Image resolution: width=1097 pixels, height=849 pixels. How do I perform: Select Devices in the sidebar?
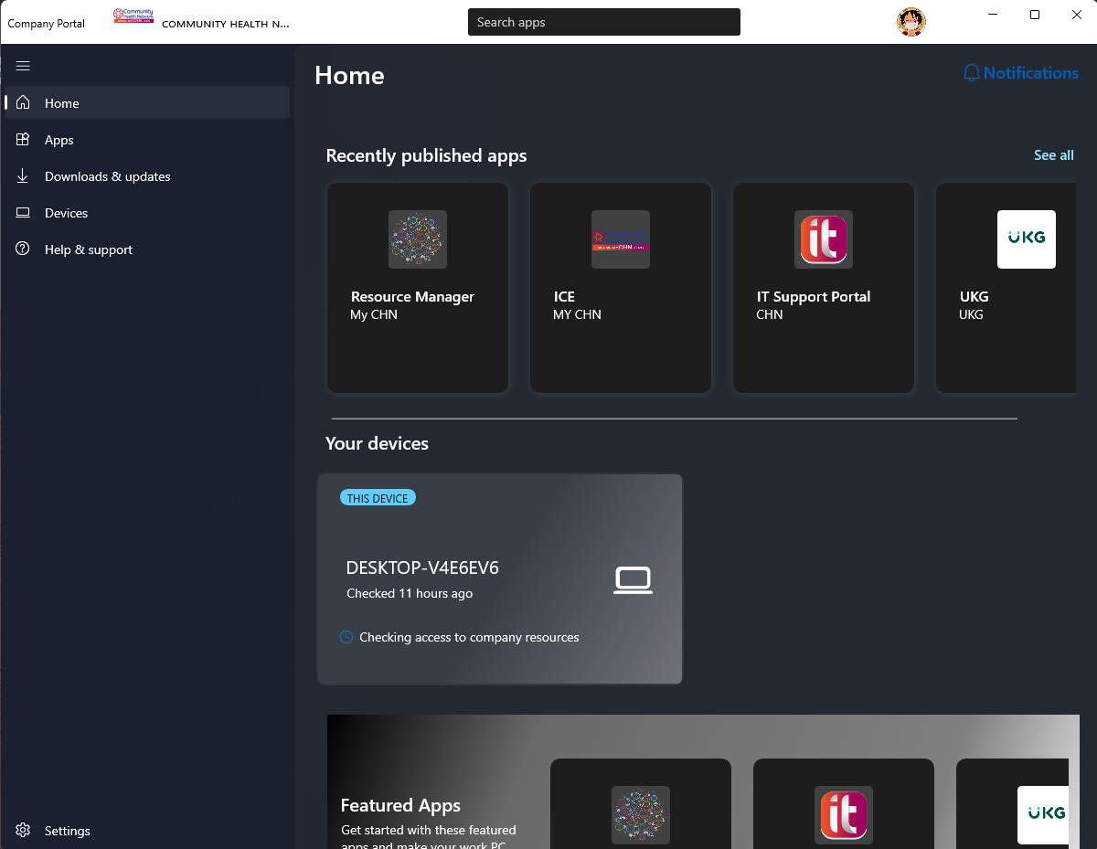(x=147, y=212)
